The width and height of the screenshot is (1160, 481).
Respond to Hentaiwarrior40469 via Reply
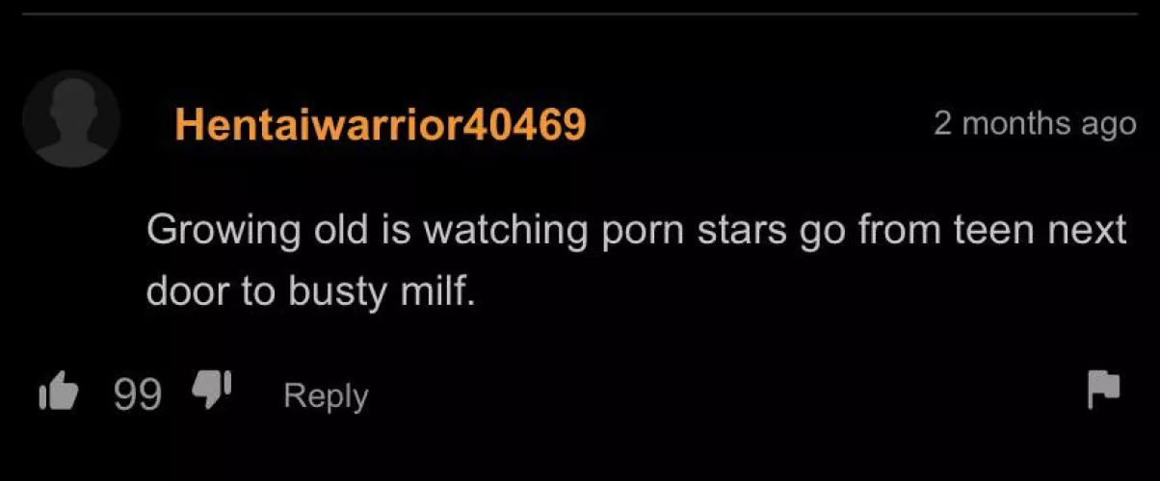[326, 395]
